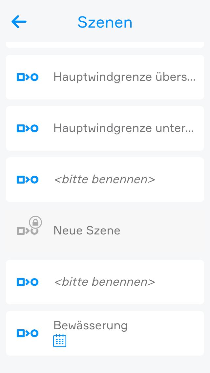The width and height of the screenshot is (210, 373).
Task: Select the "Hauptwindgrenze unter…" scene label
Action: point(123,128)
